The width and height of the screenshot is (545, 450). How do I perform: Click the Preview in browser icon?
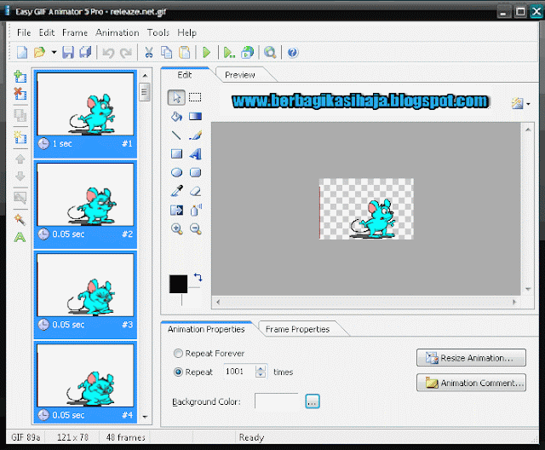tap(247, 53)
